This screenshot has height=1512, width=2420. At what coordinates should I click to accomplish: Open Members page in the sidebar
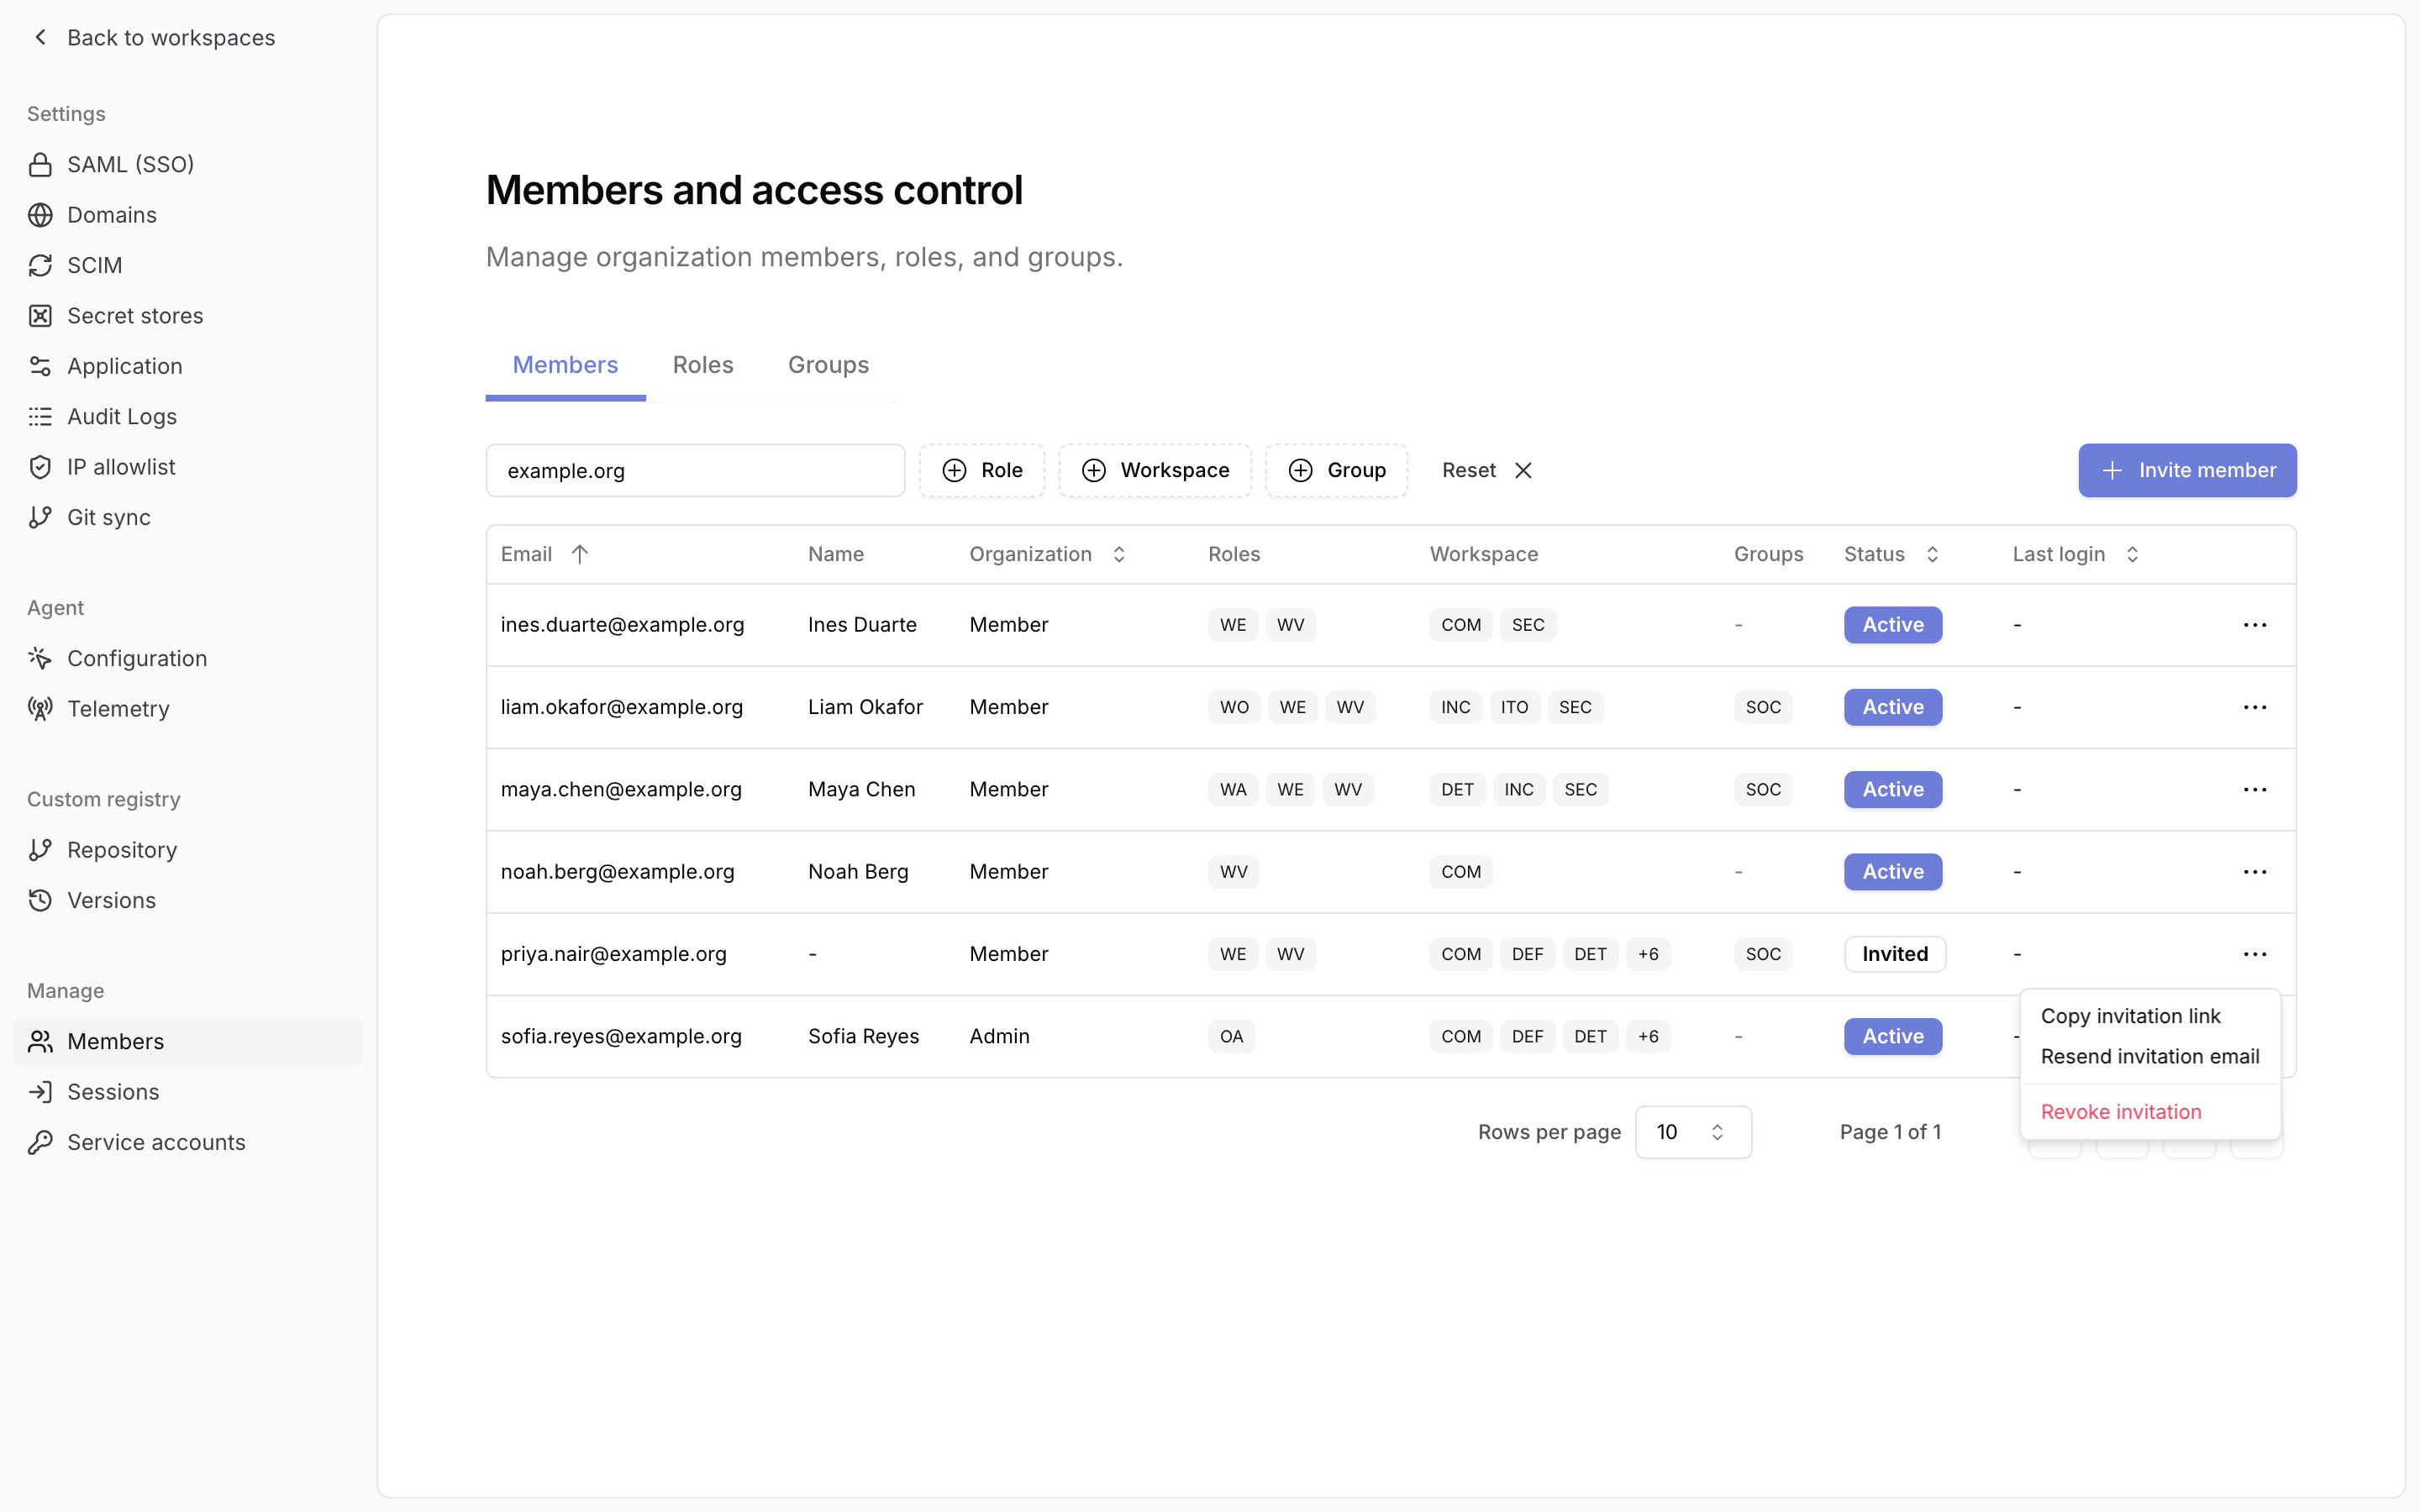click(x=188, y=1041)
